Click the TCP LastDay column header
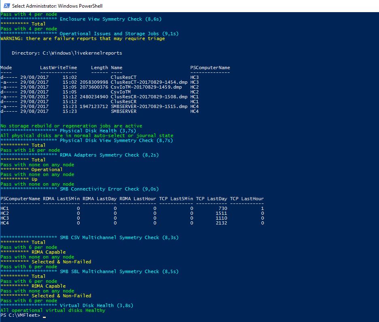This screenshot has width=379, height=322. pos(211,199)
